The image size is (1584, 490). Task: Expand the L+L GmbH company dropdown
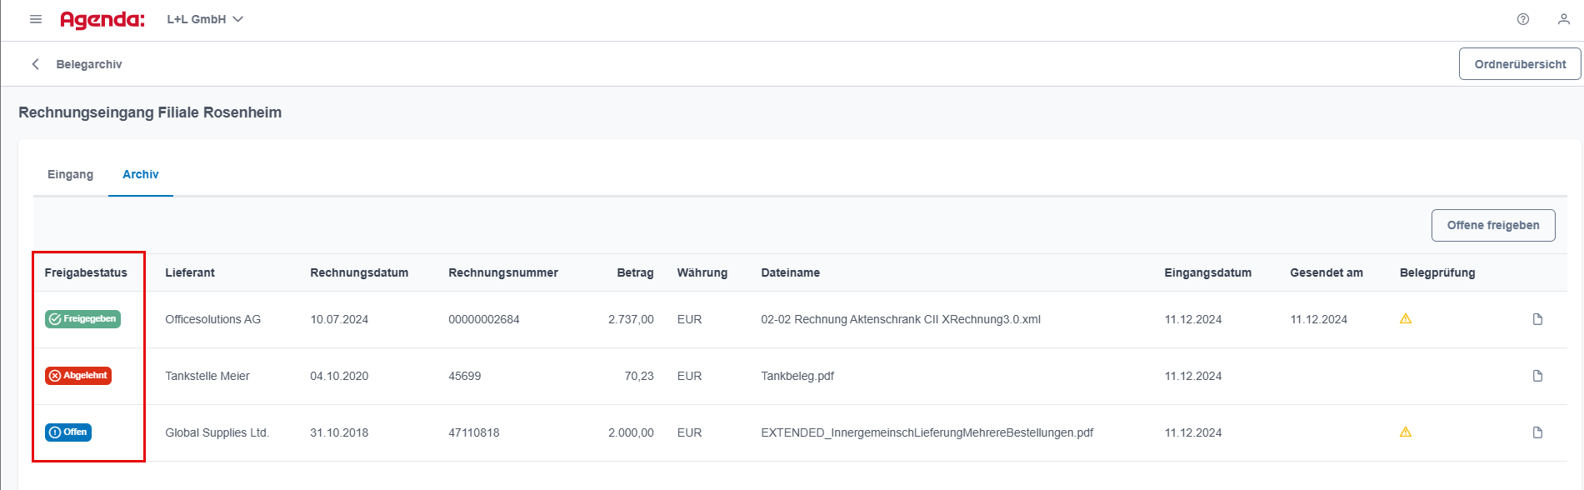click(205, 19)
